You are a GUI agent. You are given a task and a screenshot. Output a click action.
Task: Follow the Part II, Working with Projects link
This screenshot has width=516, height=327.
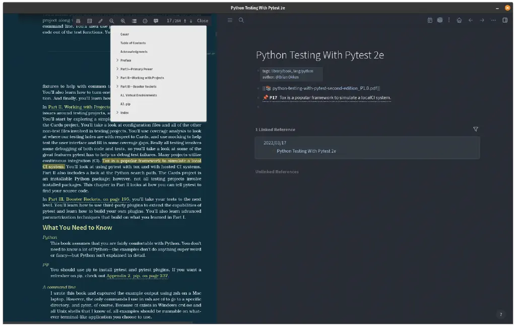[79, 107]
